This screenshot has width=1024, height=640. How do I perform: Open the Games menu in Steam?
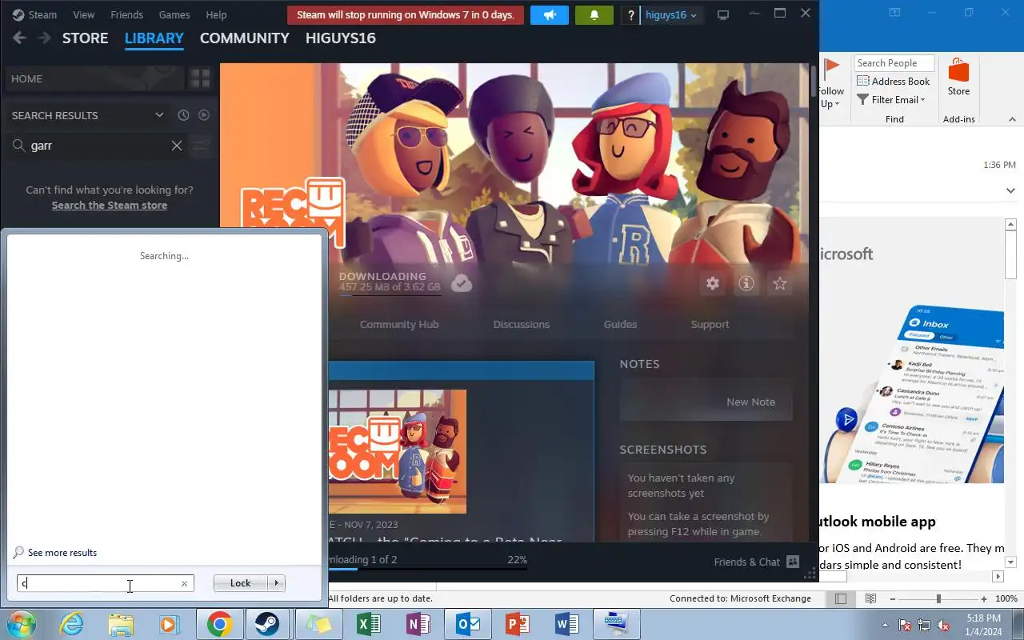click(x=174, y=15)
